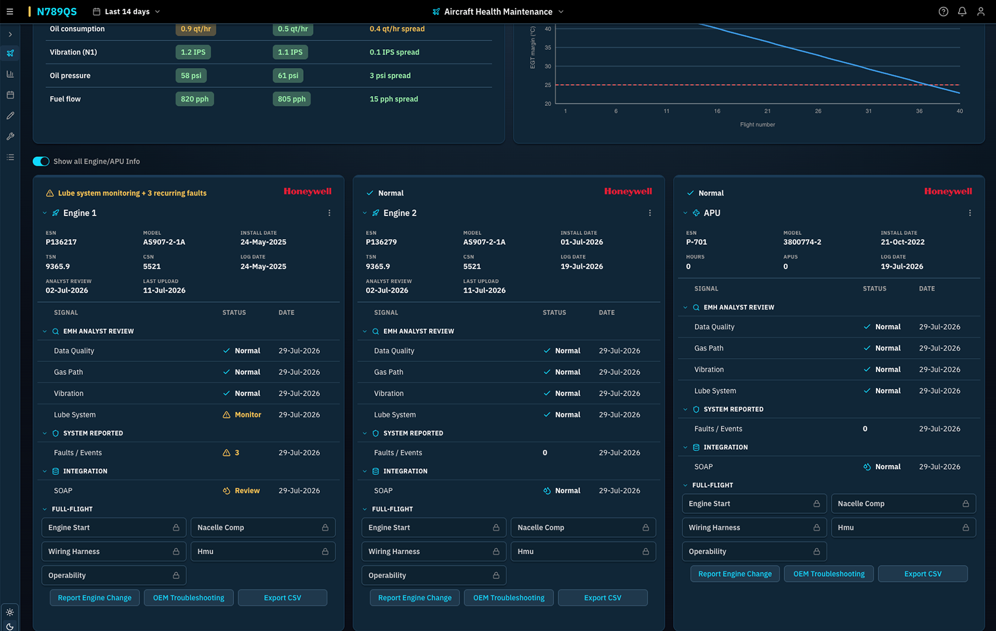The image size is (996, 631).
Task: Click the Engine 2 install date 01-Jul-2026
Action: 581,242
